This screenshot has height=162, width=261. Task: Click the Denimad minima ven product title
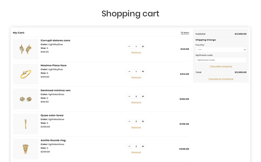click(55, 90)
